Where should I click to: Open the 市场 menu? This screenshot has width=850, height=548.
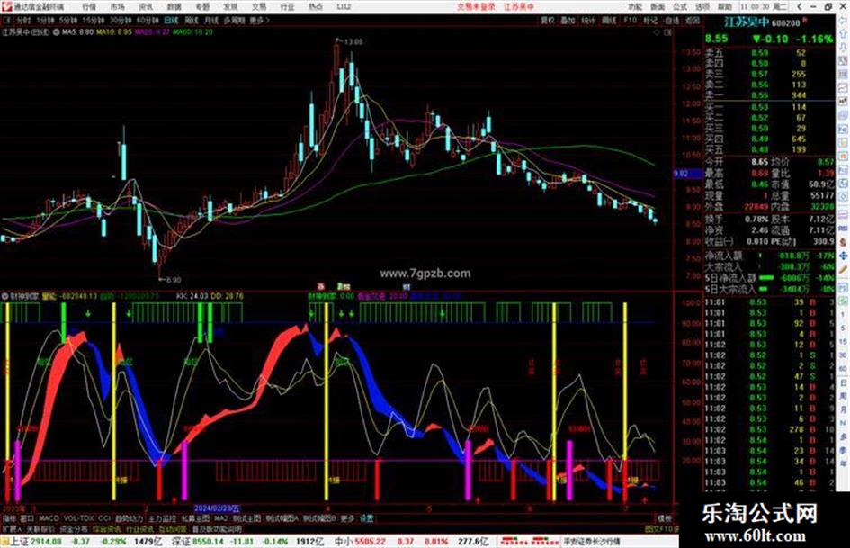[x=117, y=6]
